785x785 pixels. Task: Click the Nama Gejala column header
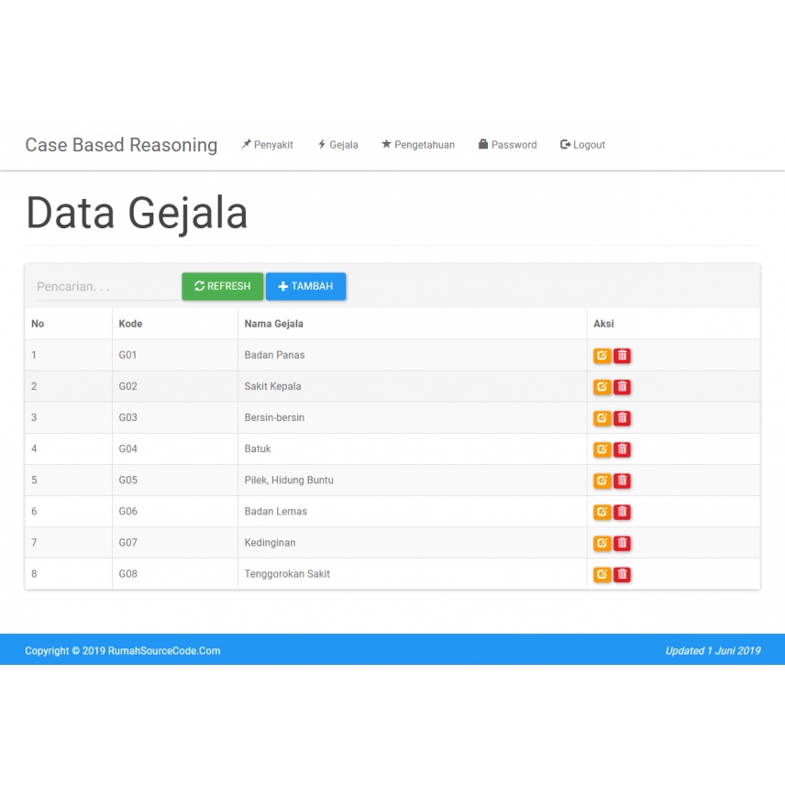273,324
